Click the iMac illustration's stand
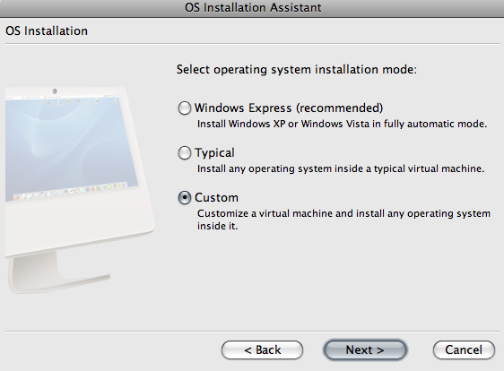The width and height of the screenshot is (504, 371). (59, 273)
